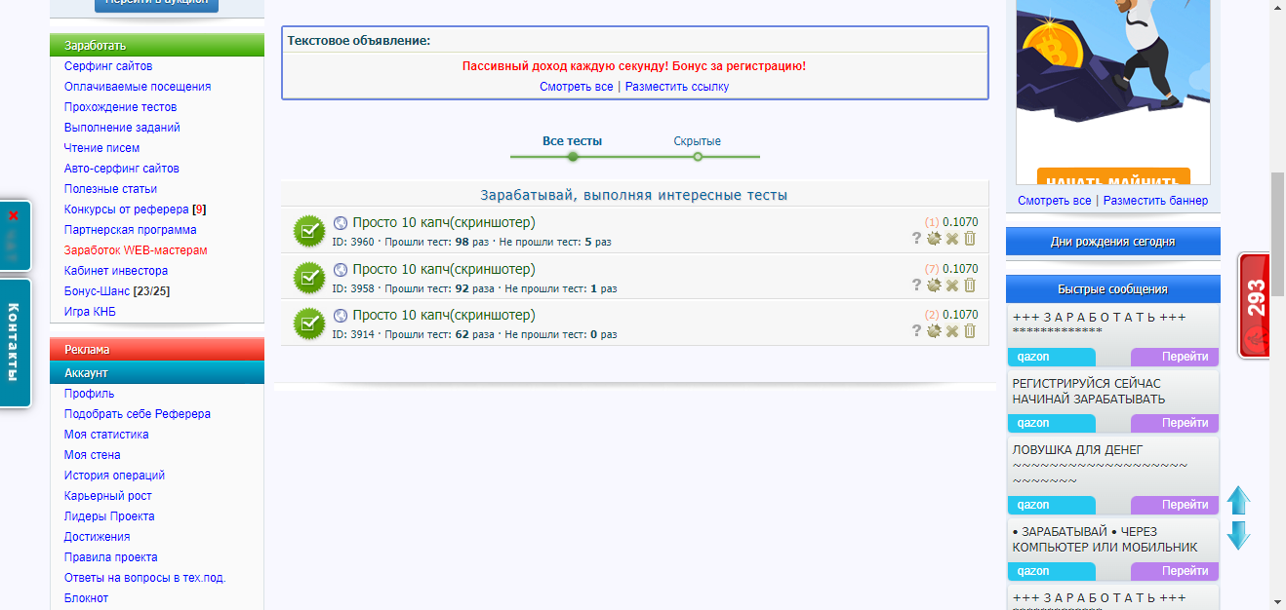Click Разместить баннер link
Viewport: 1286px width, 610px height.
click(x=1155, y=201)
